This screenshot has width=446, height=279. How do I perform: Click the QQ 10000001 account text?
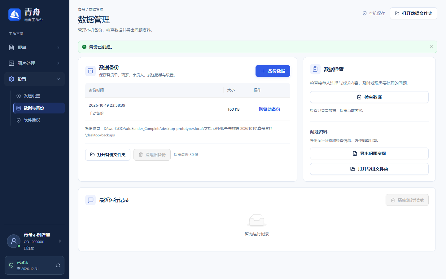(34, 242)
